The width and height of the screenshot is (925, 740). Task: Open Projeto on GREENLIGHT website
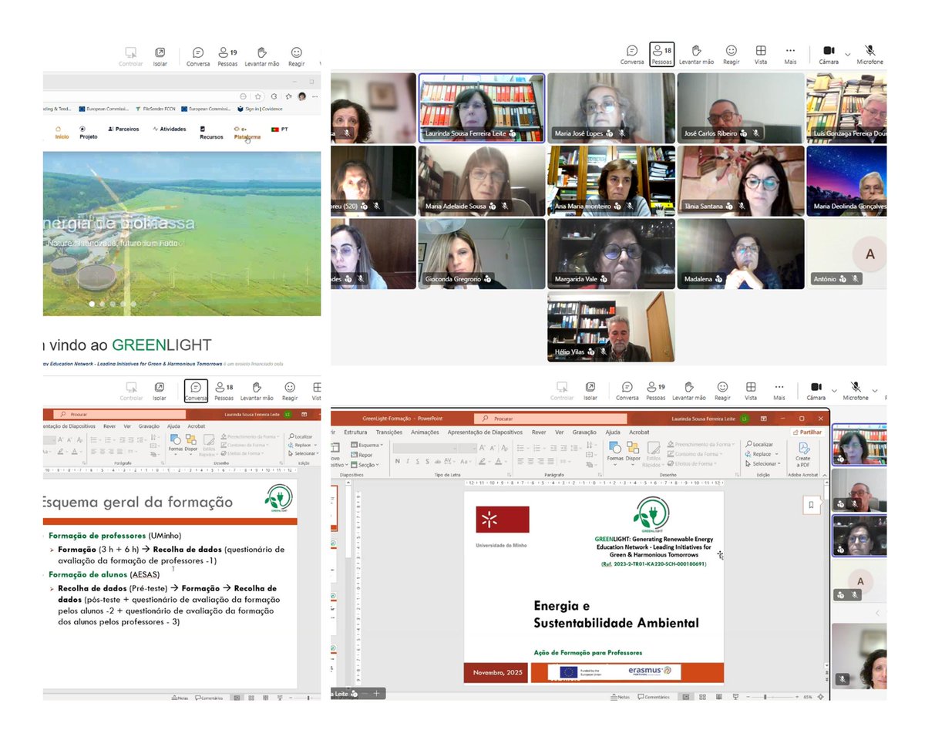[89, 133]
